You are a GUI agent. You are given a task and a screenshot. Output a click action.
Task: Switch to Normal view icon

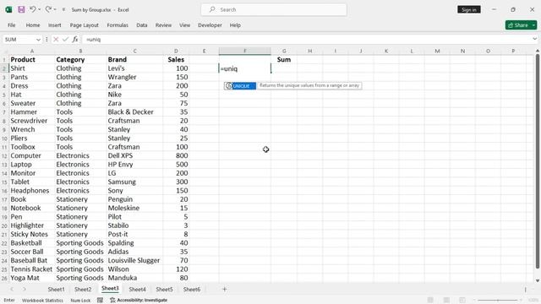click(x=430, y=301)
